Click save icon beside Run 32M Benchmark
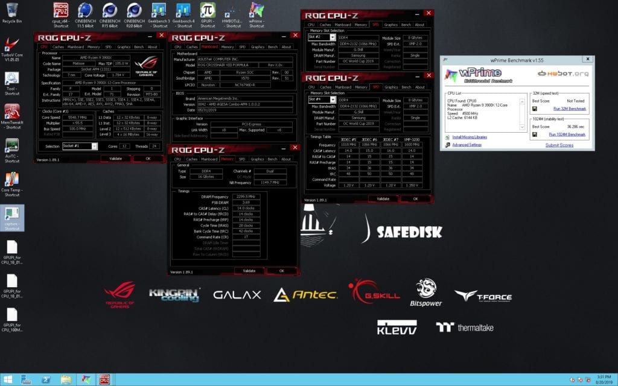 535,109
